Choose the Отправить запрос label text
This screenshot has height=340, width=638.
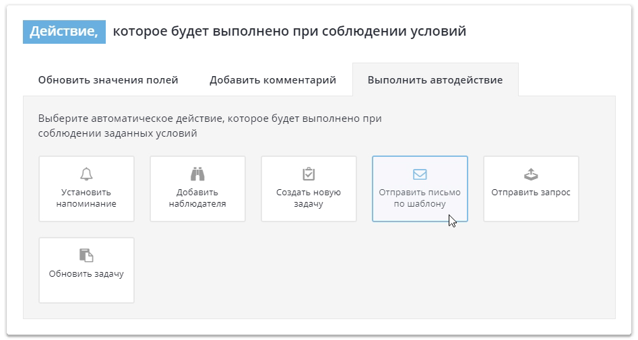click(x=531, y=193)
